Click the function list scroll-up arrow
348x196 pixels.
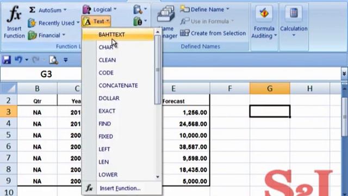tap(158, 32)
